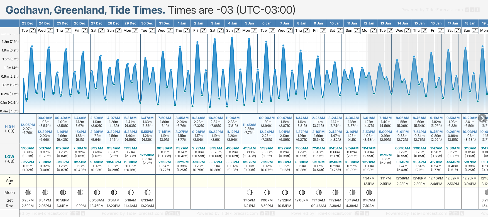Expand the Wed 31 Dec day view
The image size is (488, 217).
(x=170, y=31)
